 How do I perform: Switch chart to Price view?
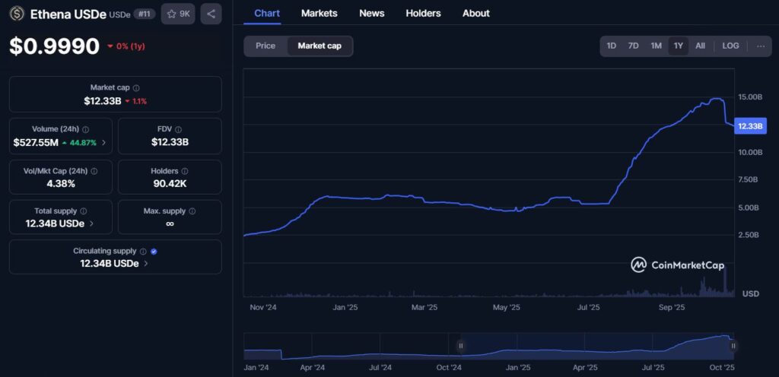point(265,46)
